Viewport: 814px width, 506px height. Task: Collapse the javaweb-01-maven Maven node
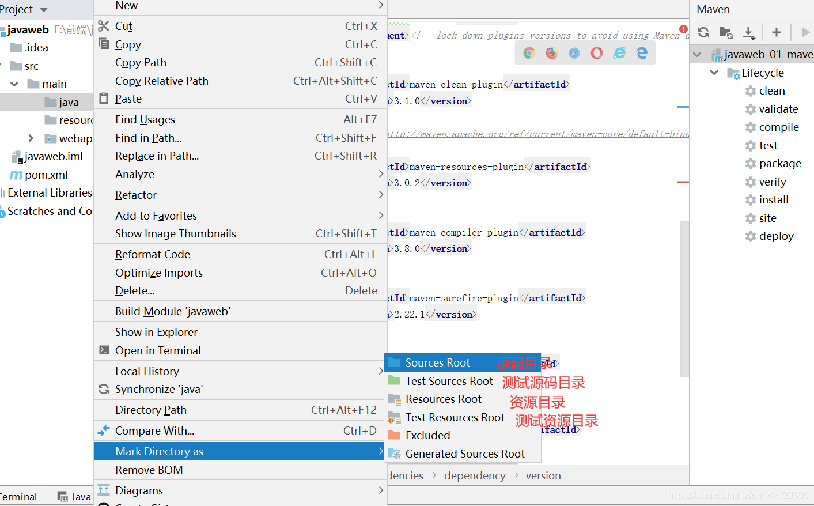coord(697,55)
